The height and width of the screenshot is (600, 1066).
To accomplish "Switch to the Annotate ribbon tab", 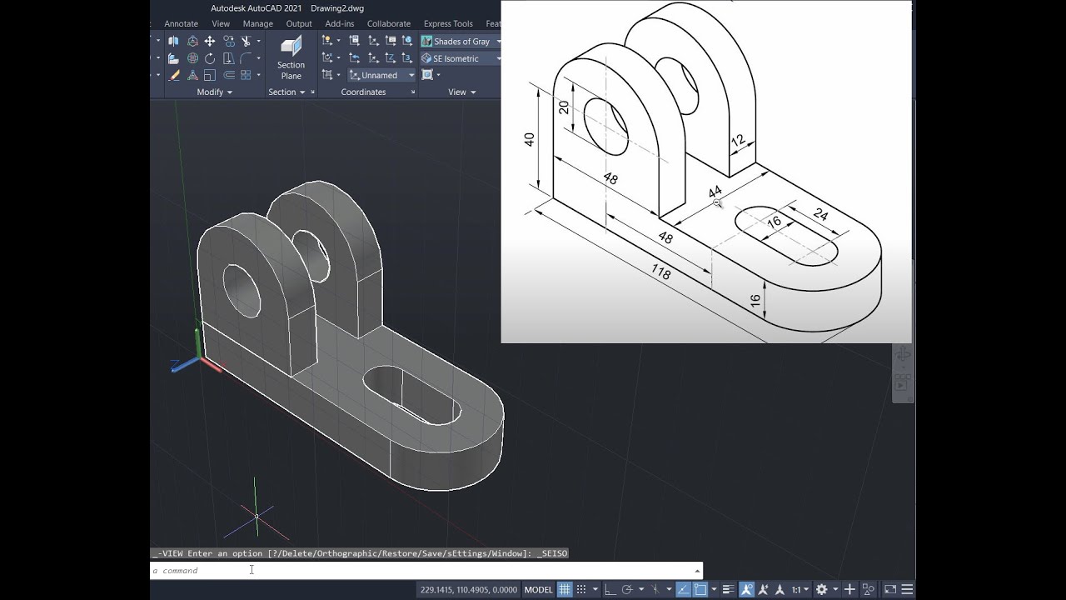I will (181, 23).
